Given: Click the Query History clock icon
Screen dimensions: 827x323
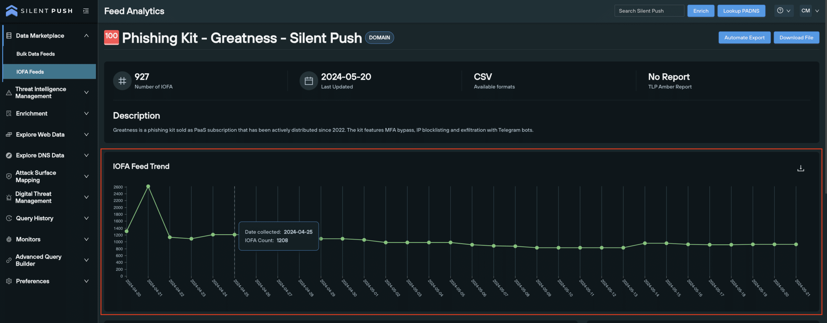Looking at the screenshot, I should click(9, 218).
